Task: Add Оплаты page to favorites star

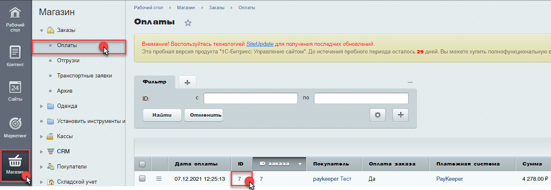Action: [x=188, y=23]
